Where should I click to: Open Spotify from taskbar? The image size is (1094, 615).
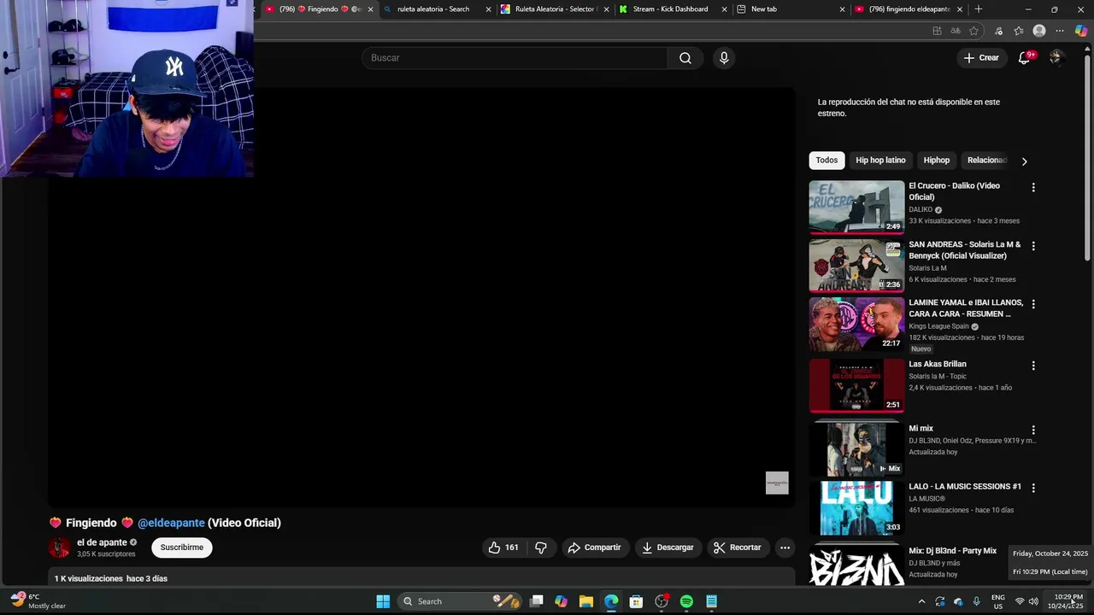[686, 601]
